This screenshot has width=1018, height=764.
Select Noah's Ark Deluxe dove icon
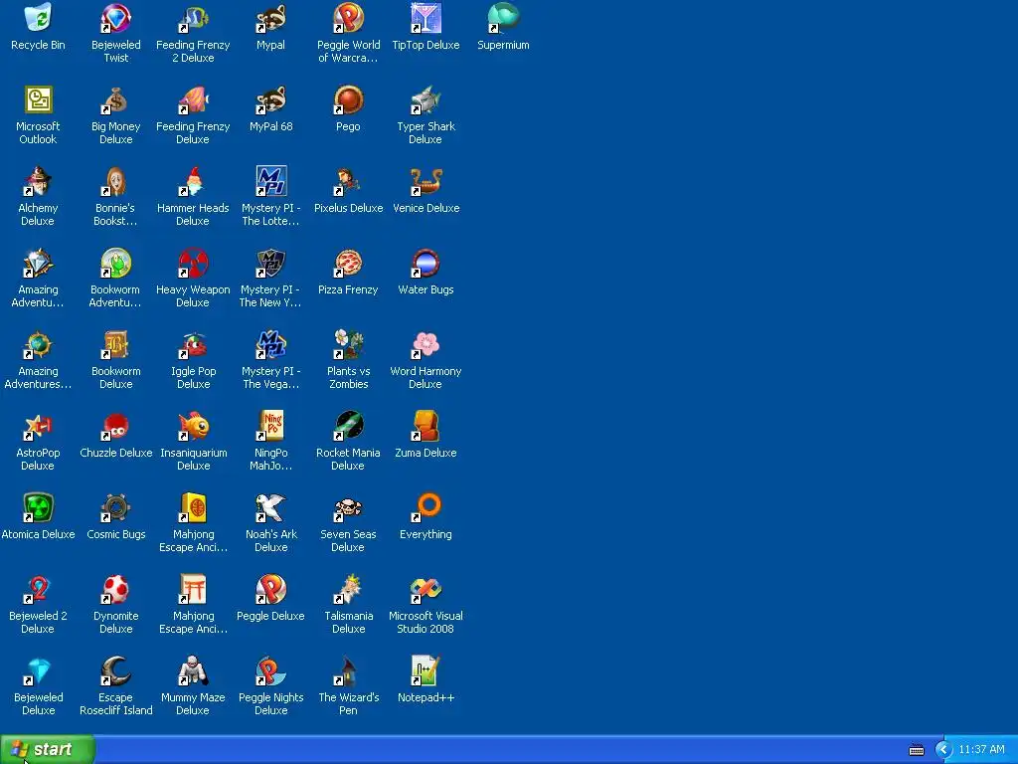point(270,507)
